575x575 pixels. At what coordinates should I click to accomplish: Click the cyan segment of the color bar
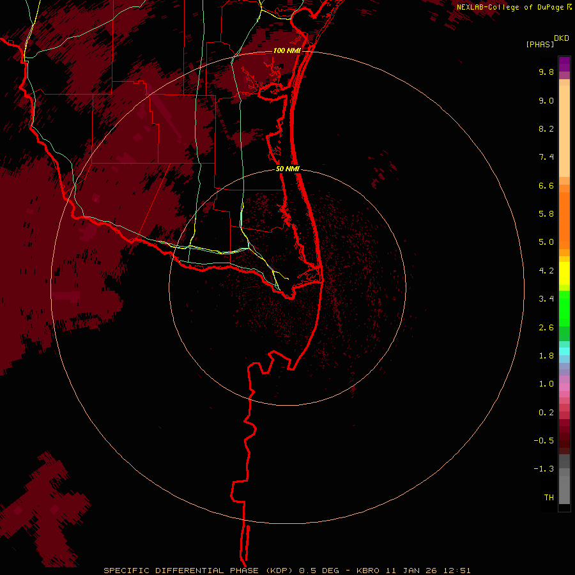pos(564,351)
